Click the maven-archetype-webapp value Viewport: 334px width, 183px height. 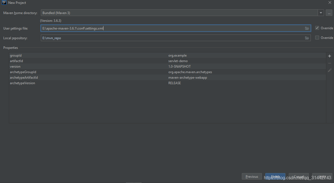pos(188,78)
